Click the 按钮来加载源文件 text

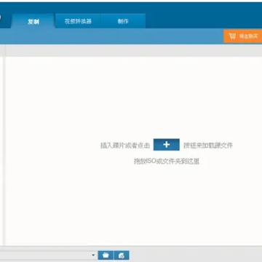(208, 146)
